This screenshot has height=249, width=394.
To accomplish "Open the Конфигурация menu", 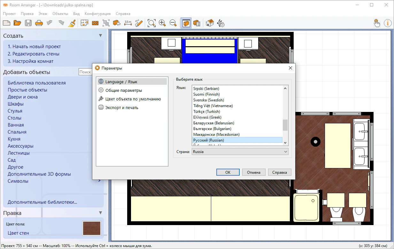I will (x=97, y=14).
